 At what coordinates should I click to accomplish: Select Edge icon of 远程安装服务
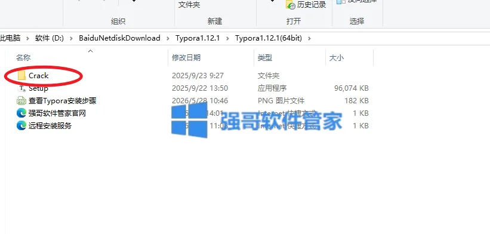point(21,125)
